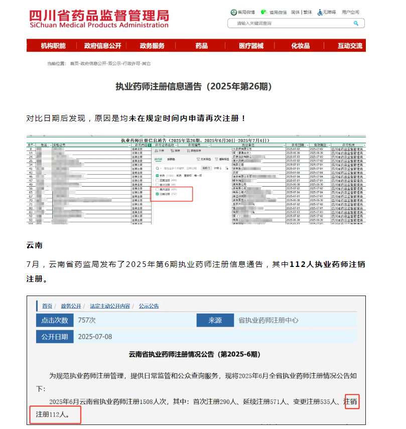Click the magnifier search icon in search box

coord(356,23)
